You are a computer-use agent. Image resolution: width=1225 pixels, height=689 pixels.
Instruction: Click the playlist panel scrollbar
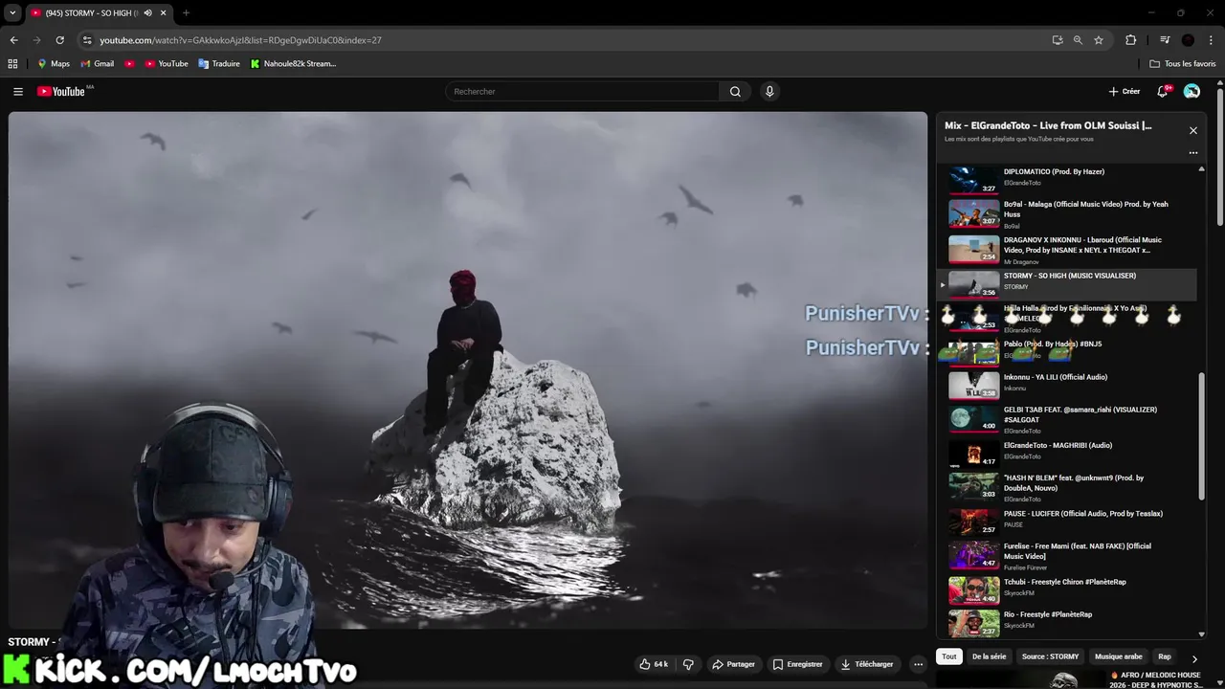(1201, 435)
